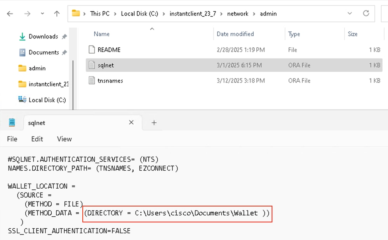Image resolution: width=388 pixels, height=240 pixels.
Task: Click the Downloads arrow icon
Action: click(x=22, y=37)
